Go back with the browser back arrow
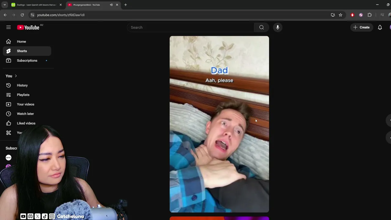This screenshot has height=220, width=391. 5,15
